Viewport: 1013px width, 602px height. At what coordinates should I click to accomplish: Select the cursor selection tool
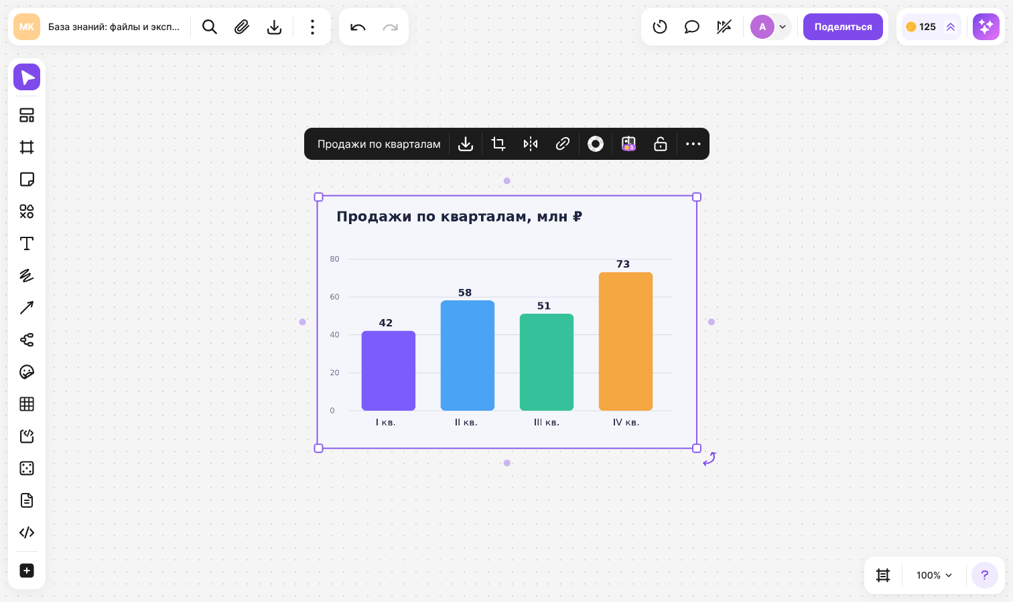(27, 78)
